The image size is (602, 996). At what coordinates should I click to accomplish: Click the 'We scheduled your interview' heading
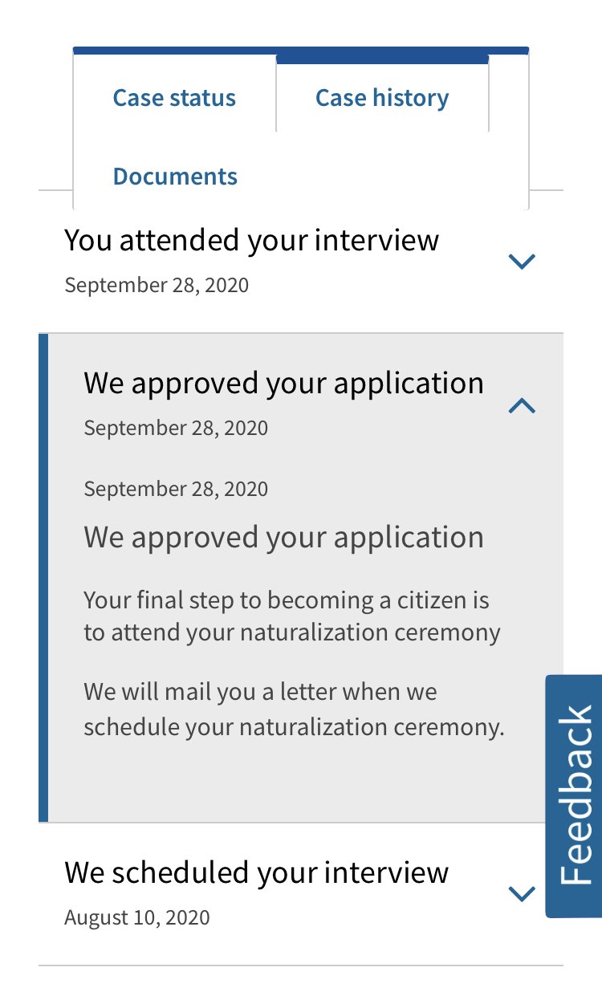coord(256,872)
